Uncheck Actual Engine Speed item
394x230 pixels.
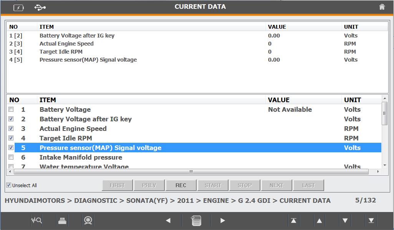(x=11, y=129)
